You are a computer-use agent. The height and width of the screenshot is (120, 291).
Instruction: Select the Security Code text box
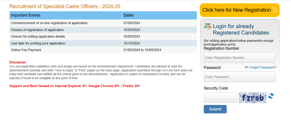220,97
